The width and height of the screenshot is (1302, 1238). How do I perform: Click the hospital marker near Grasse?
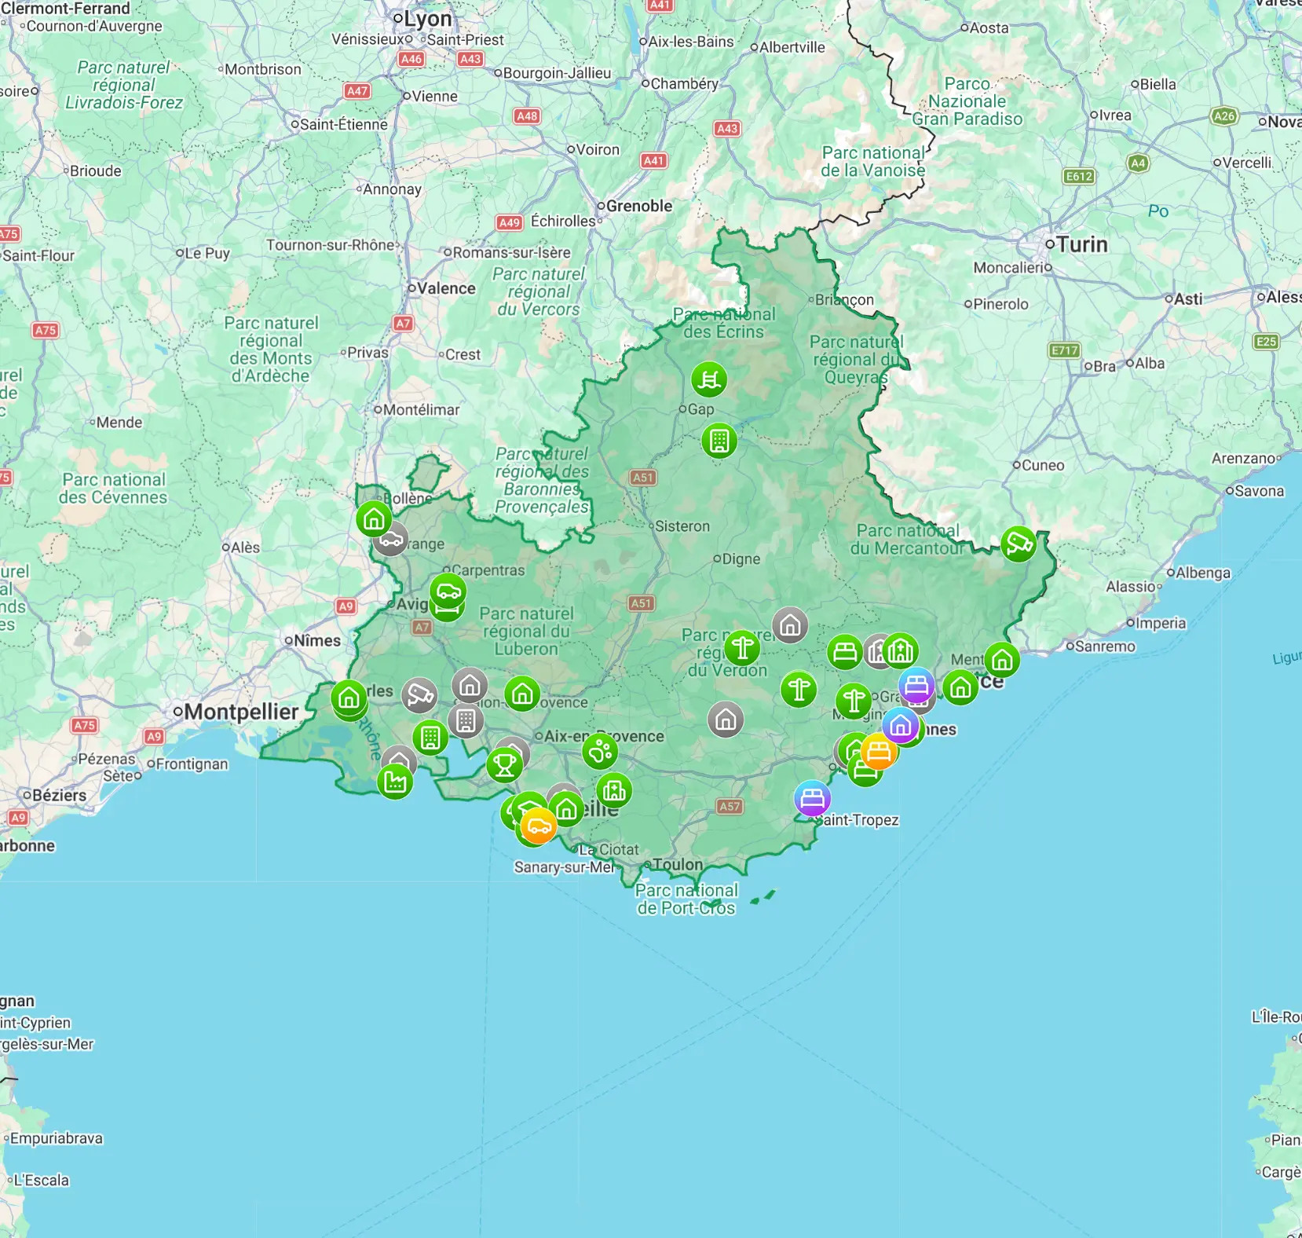(x=901, y=650)
